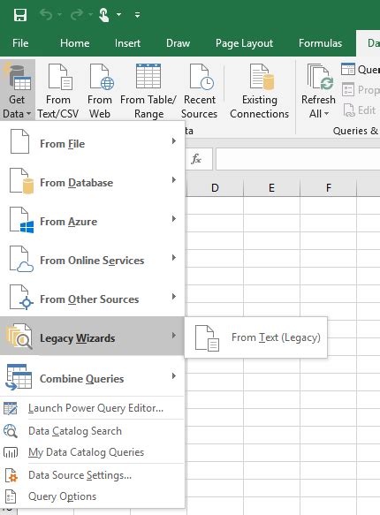The image size is (380, 515).
Task: Switch to the Home tab
Action: [74, 43]
